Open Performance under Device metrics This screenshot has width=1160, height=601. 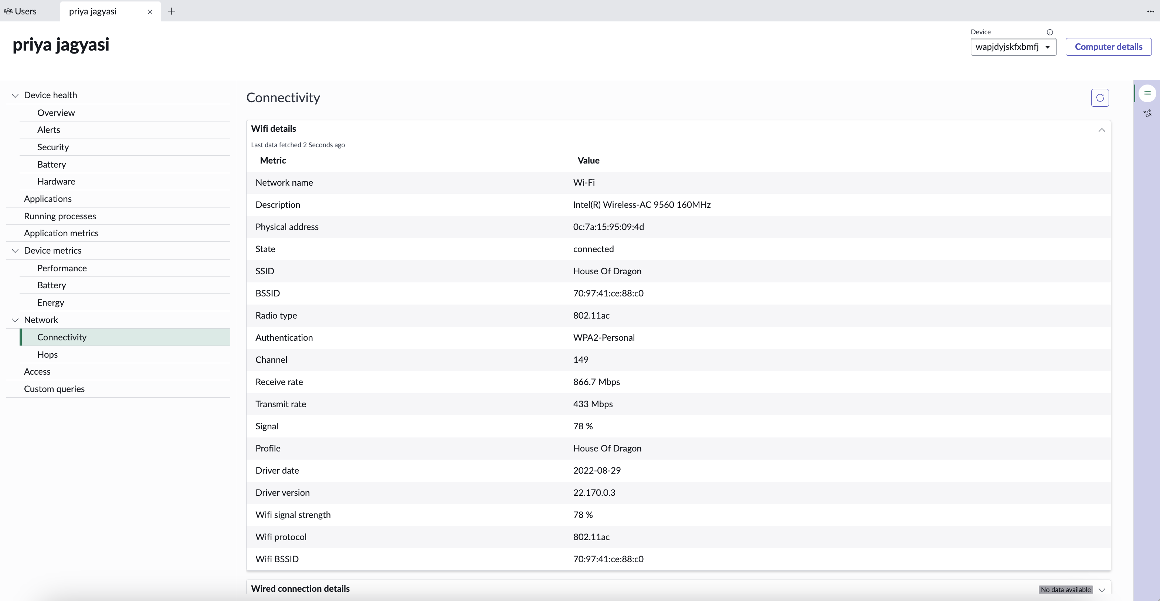(62, 268)
